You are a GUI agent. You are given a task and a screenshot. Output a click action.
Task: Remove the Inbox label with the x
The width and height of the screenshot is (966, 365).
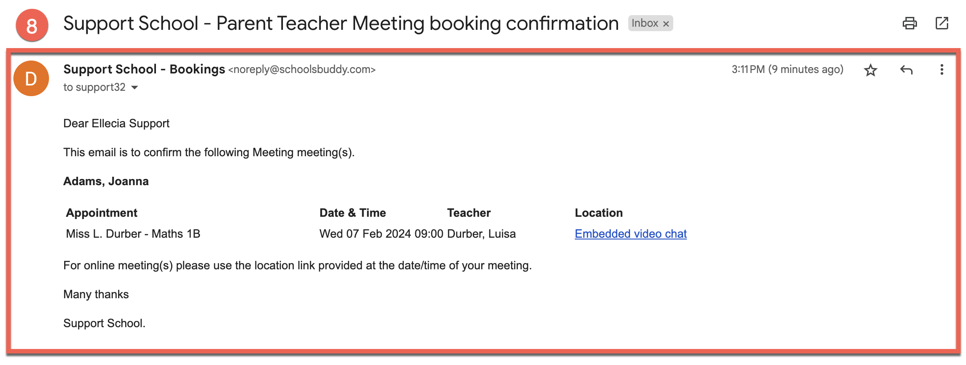pos(666,24)
